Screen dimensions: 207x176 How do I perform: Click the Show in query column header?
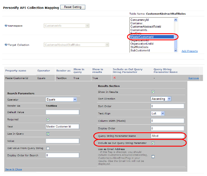pos(79,71)
